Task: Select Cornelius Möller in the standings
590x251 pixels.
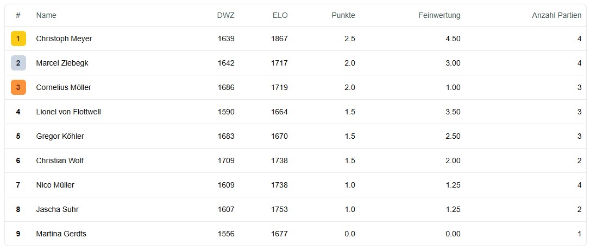Action: coord(64,87)
